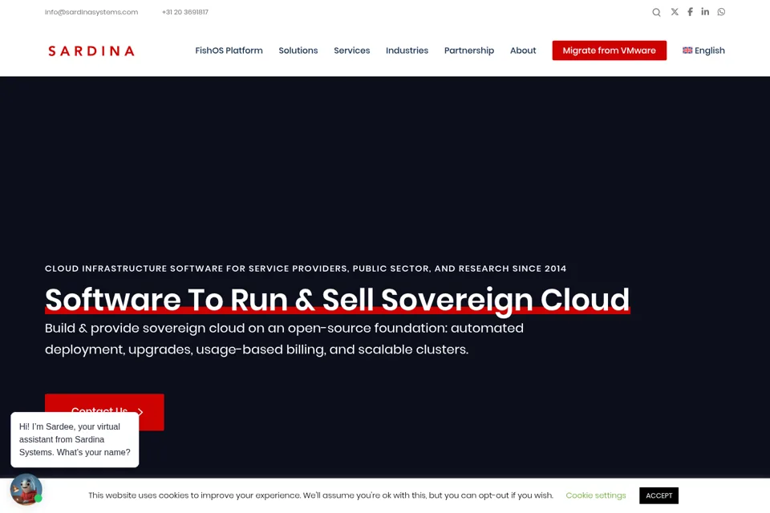Open the FishOS Platform menu
This screenshot has height=513, width=770.
coord(229,50)
